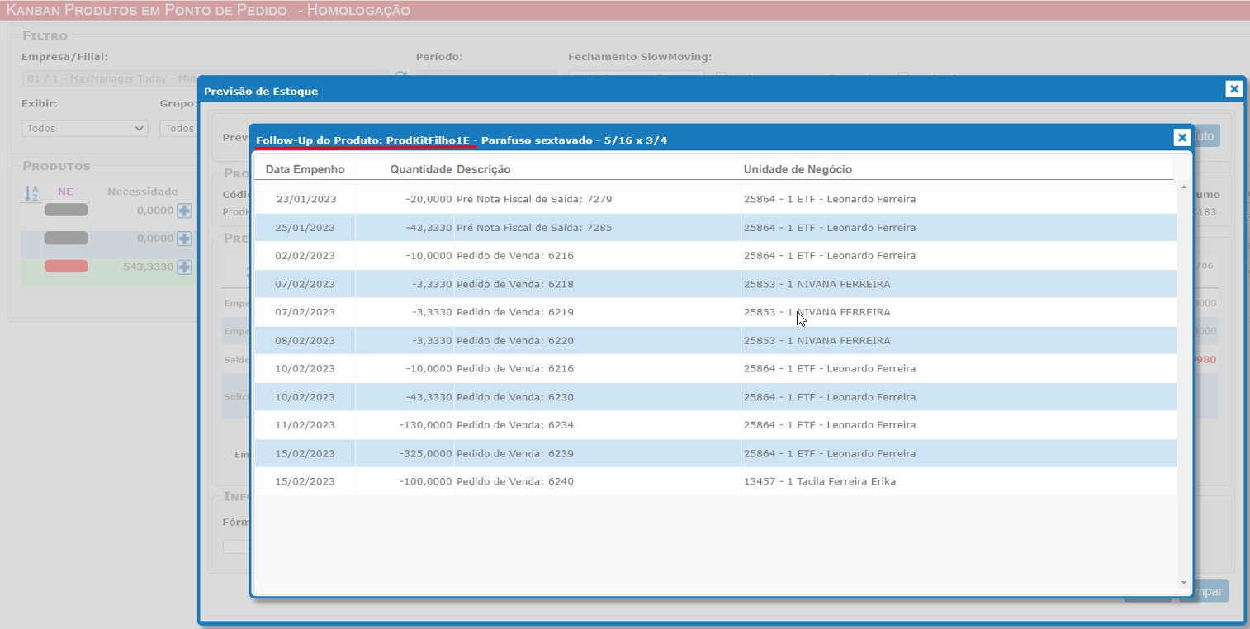This screenshot has width=1250, height=629.
Task: Sort by Quantidade column header
Action: click(x=421, y=169)
